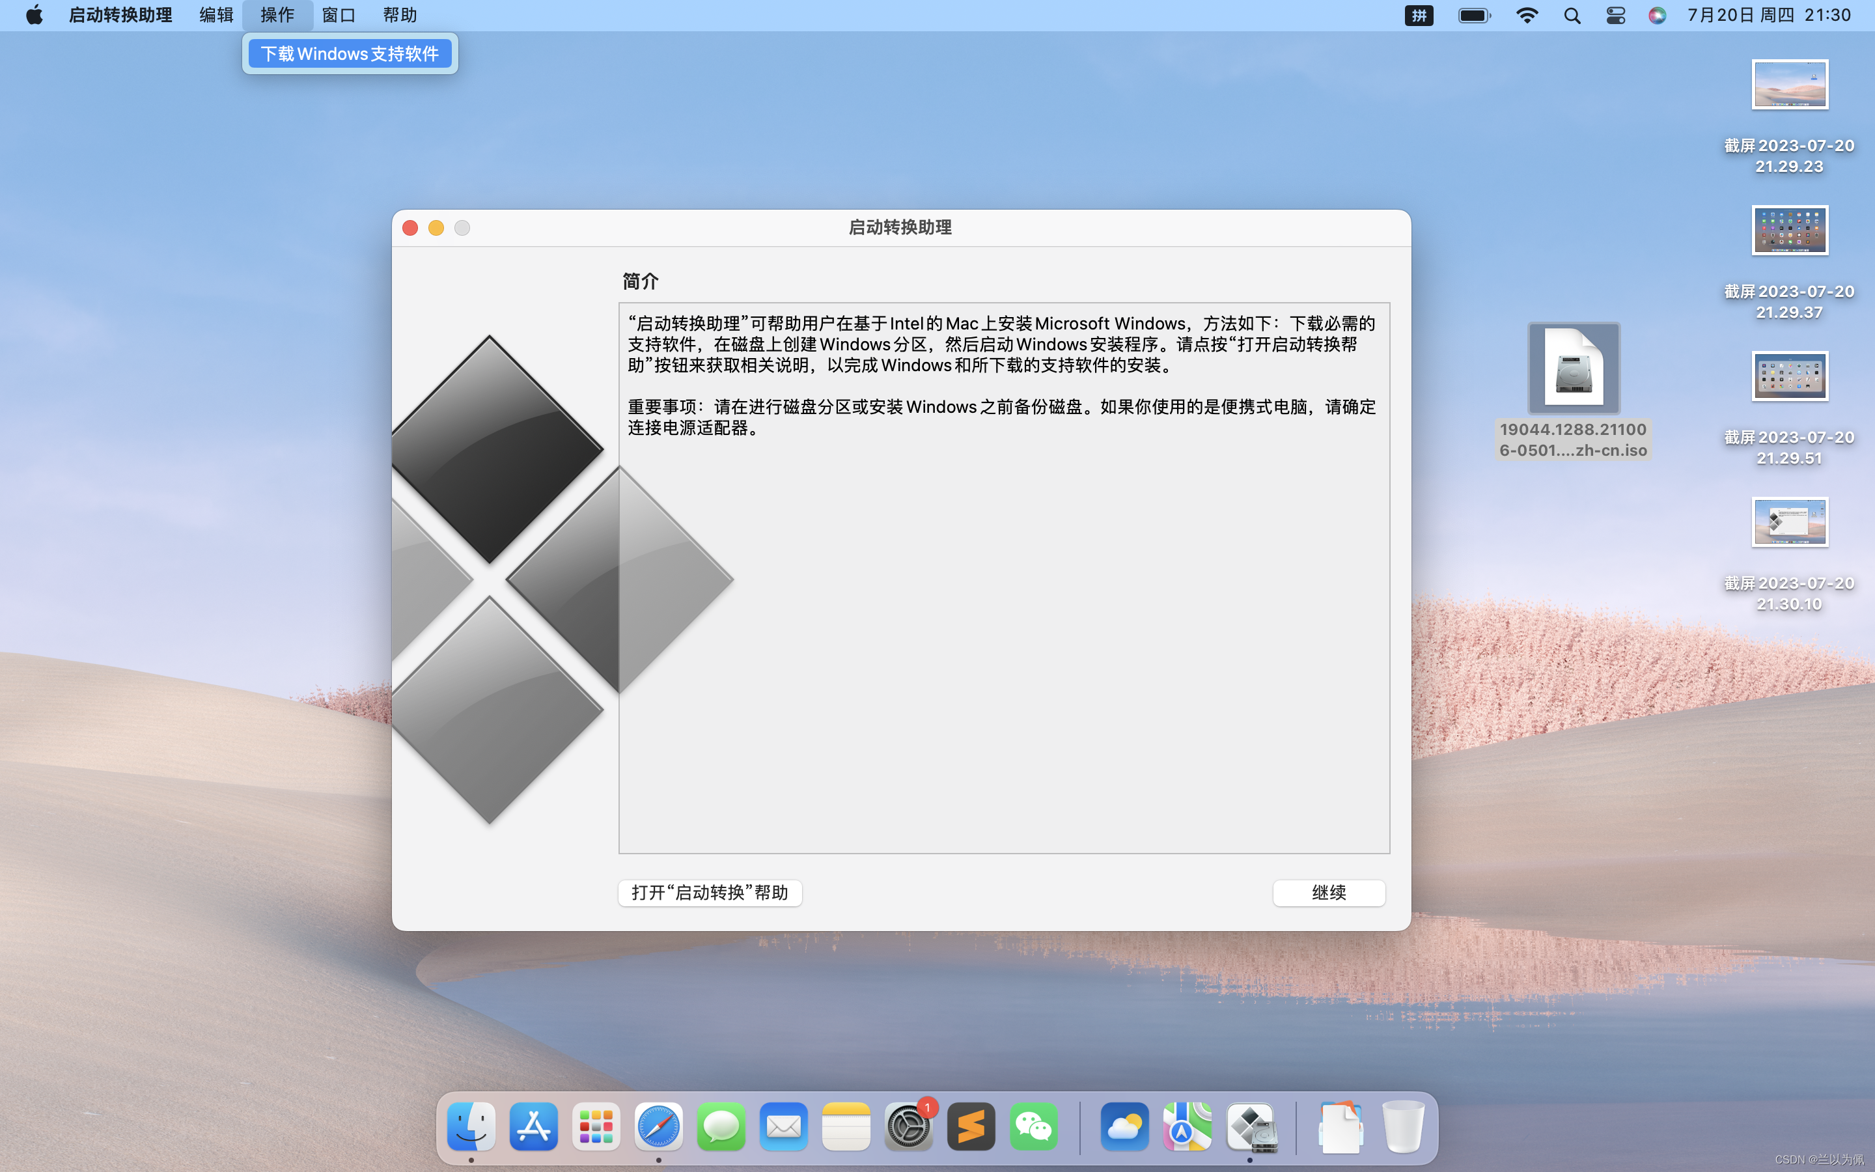Open Launchpad in the Dock

[x=596, y=1126]
